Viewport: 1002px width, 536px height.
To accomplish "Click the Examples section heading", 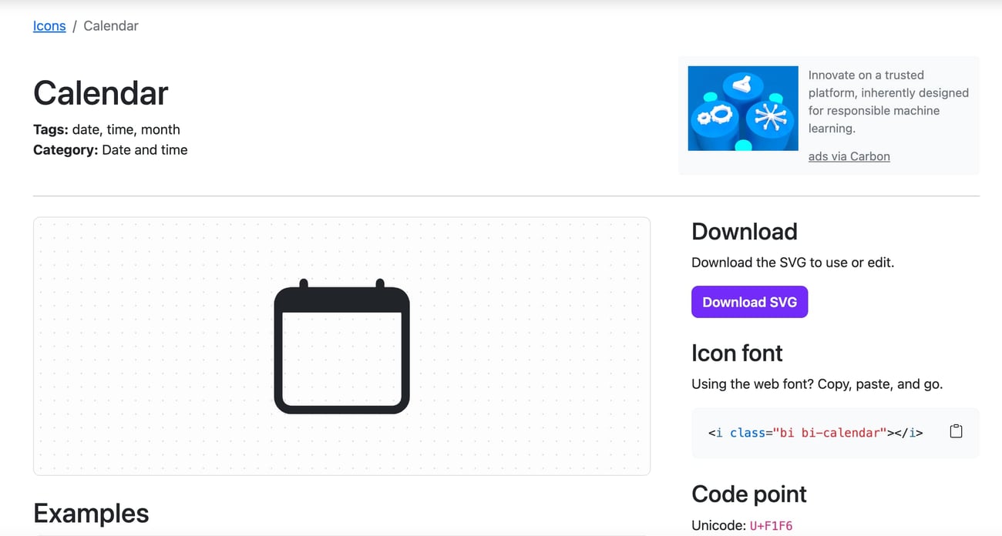I will point(90,513).
